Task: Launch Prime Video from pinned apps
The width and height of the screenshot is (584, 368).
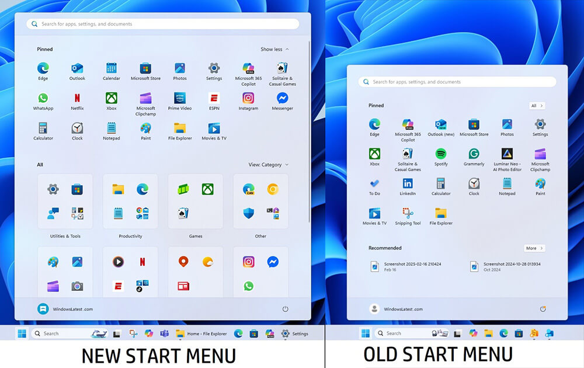Action: (x=180, y=101)
